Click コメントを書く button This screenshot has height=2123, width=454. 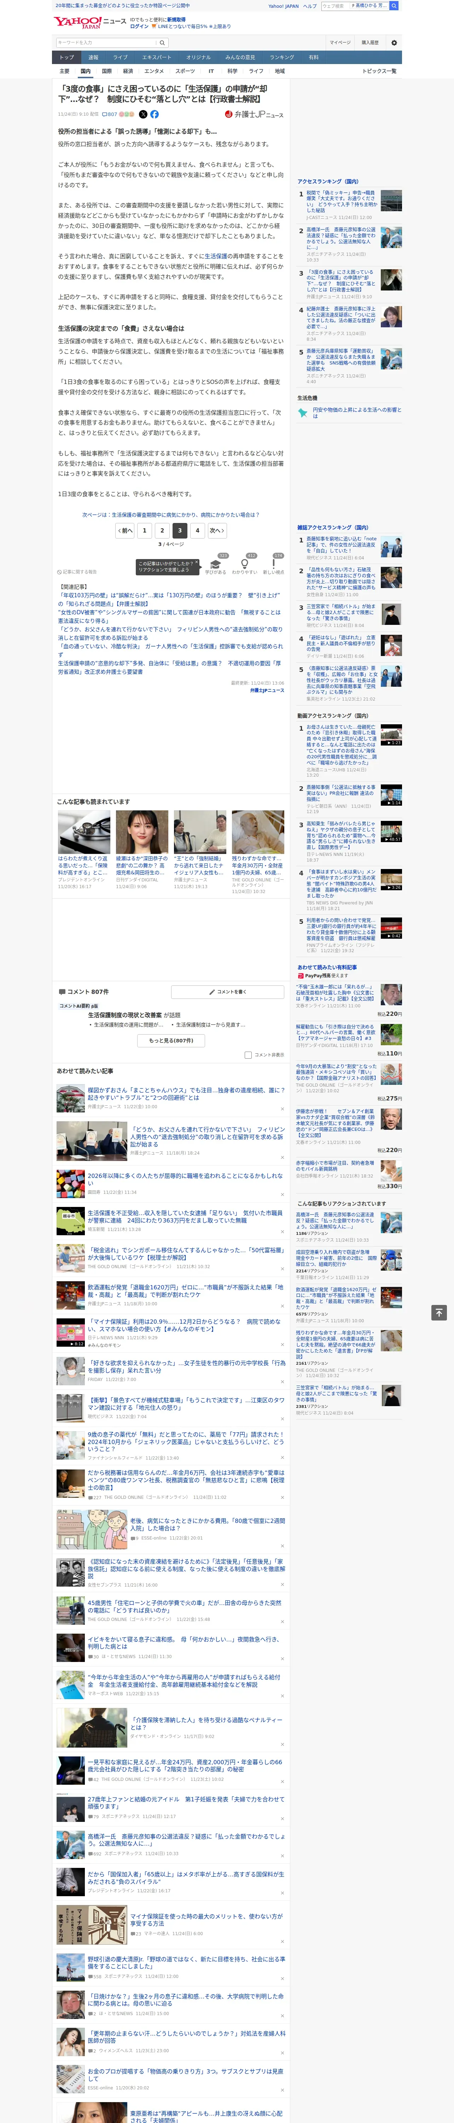227,991
